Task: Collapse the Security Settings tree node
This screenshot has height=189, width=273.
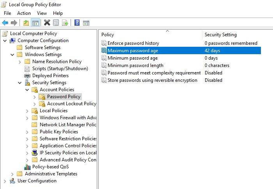Action: 19,83
